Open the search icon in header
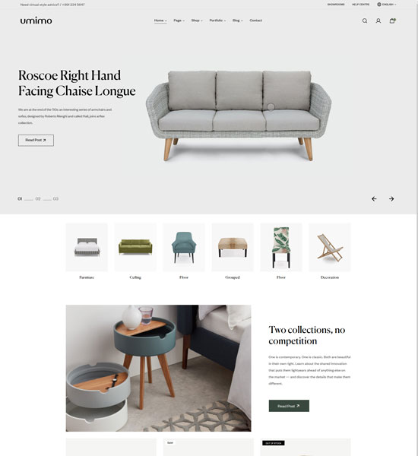 (365, 21)
